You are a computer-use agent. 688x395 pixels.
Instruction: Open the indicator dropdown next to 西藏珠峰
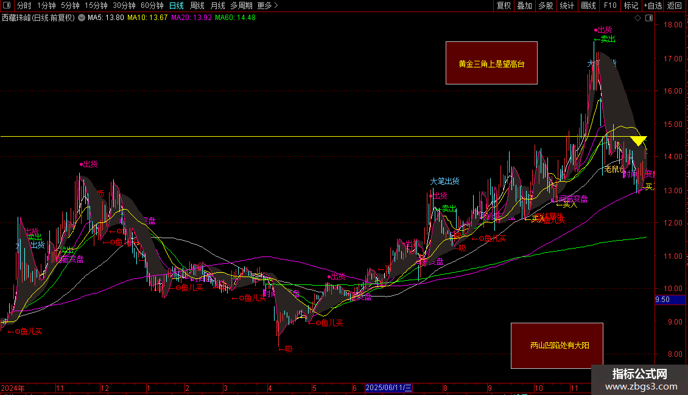pos(82,18)
